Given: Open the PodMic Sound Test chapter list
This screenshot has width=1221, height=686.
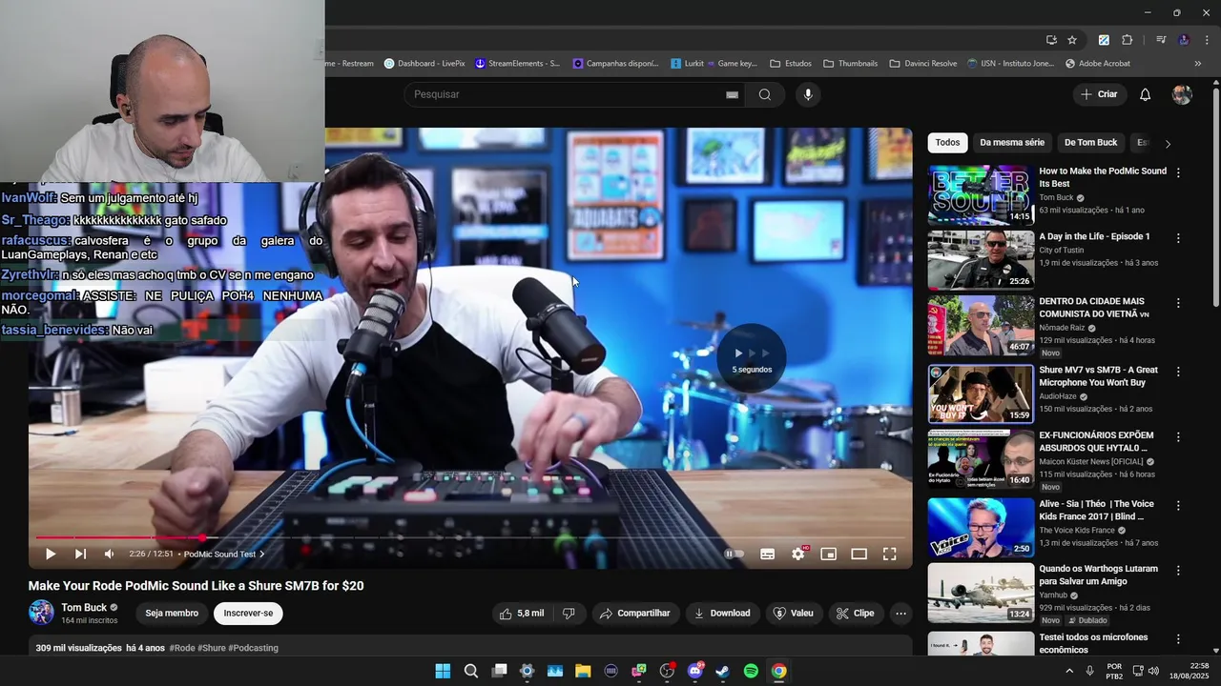Looking at the screenshot, I should pos(224,554).
